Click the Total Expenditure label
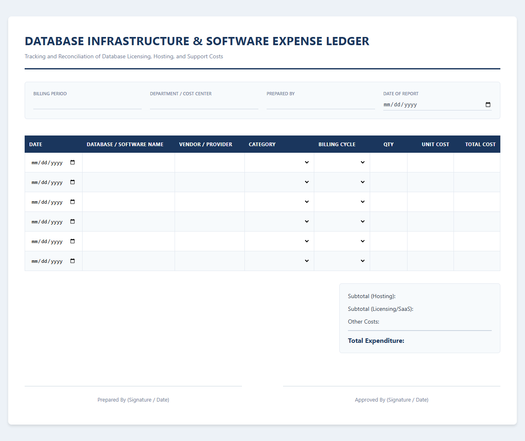This screenshot has width=525, height=441. pos(376,341)
